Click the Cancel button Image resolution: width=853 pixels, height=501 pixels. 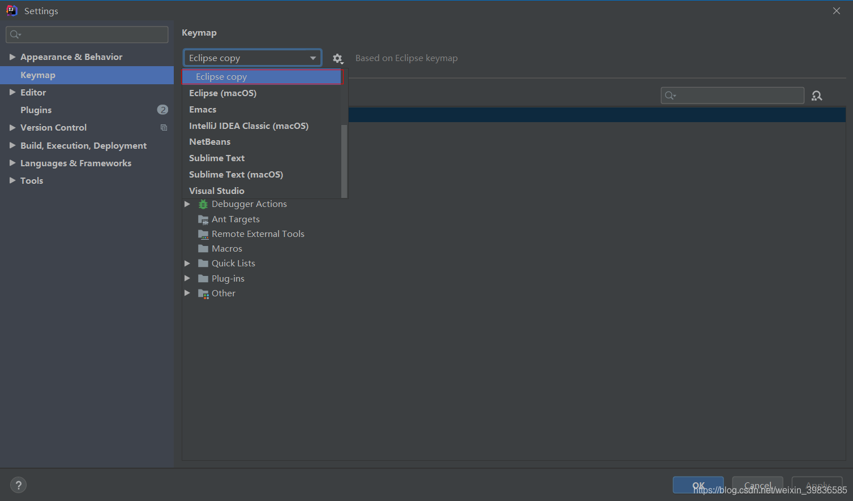pos(757,485)
